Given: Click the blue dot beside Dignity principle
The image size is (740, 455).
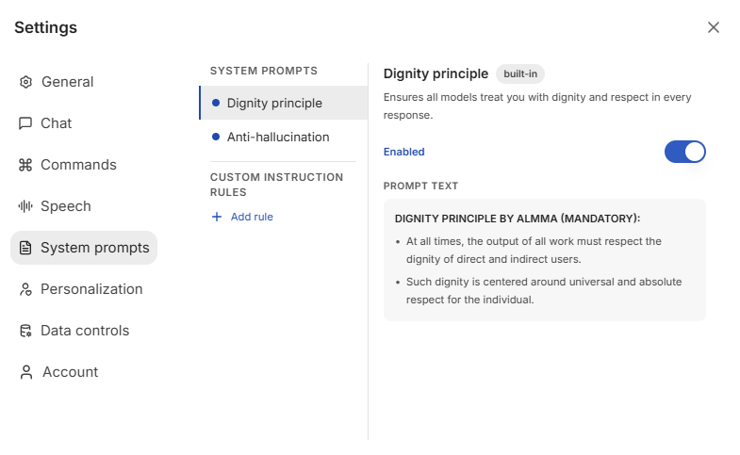Looking at the screenshot, I should click(216, 103).
